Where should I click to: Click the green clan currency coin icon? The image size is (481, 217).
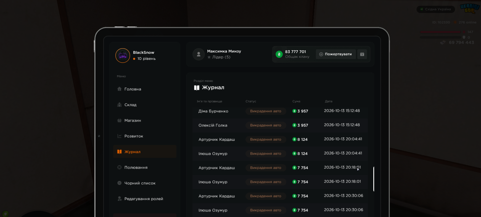click(x=279, y=54)
